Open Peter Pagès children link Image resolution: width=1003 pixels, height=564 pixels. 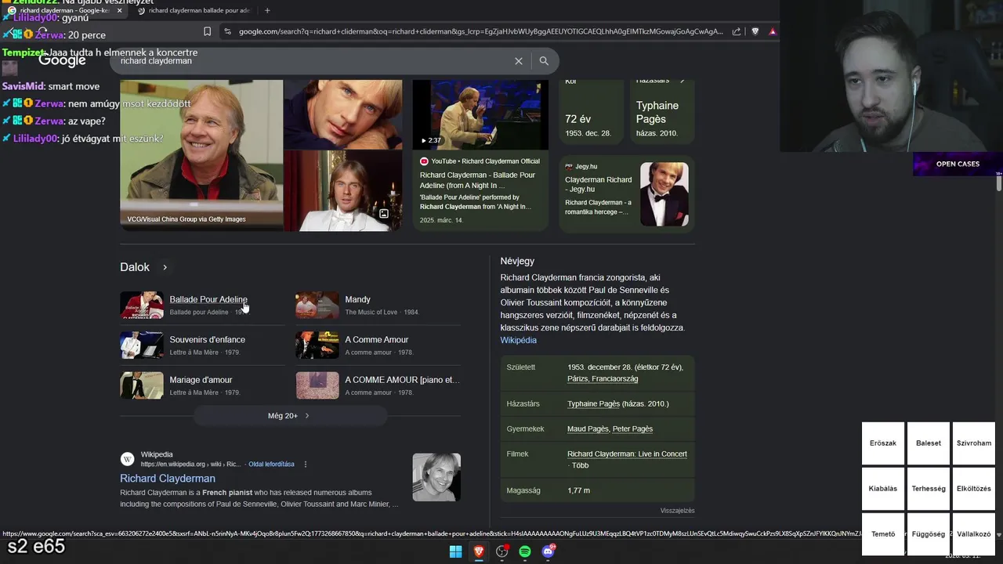[632, 428]
